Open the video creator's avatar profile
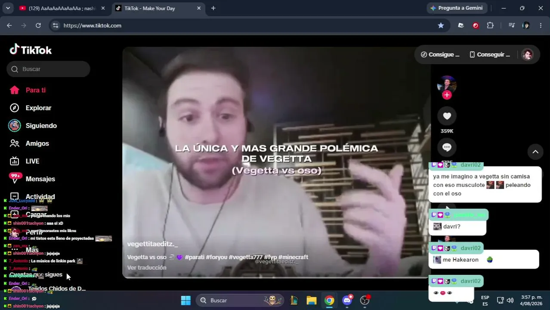 (447, 85)
